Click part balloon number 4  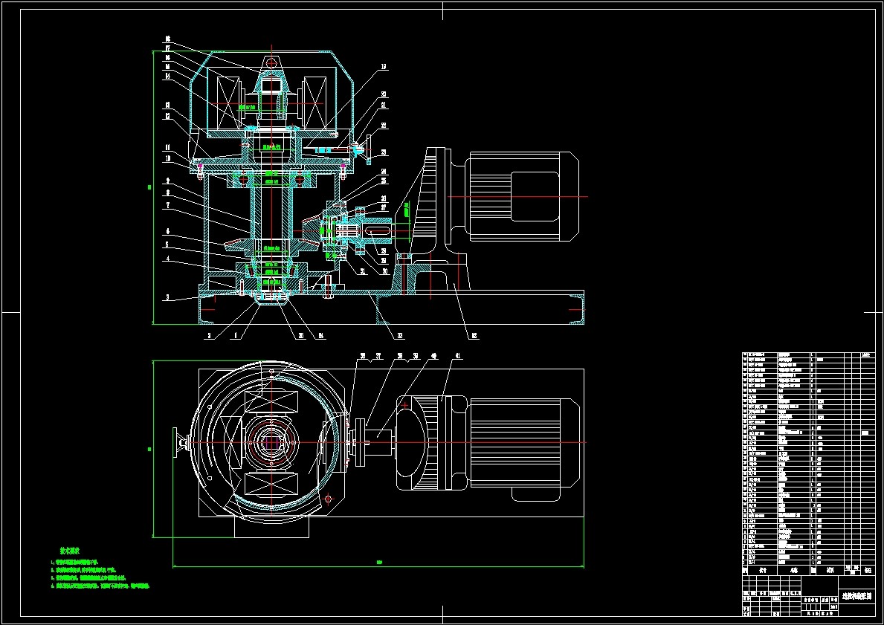pyautogui.click(x=167, y=259)
